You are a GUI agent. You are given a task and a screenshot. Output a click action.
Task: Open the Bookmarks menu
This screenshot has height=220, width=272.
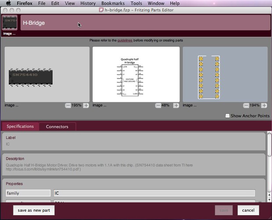[x=113, y=3]
